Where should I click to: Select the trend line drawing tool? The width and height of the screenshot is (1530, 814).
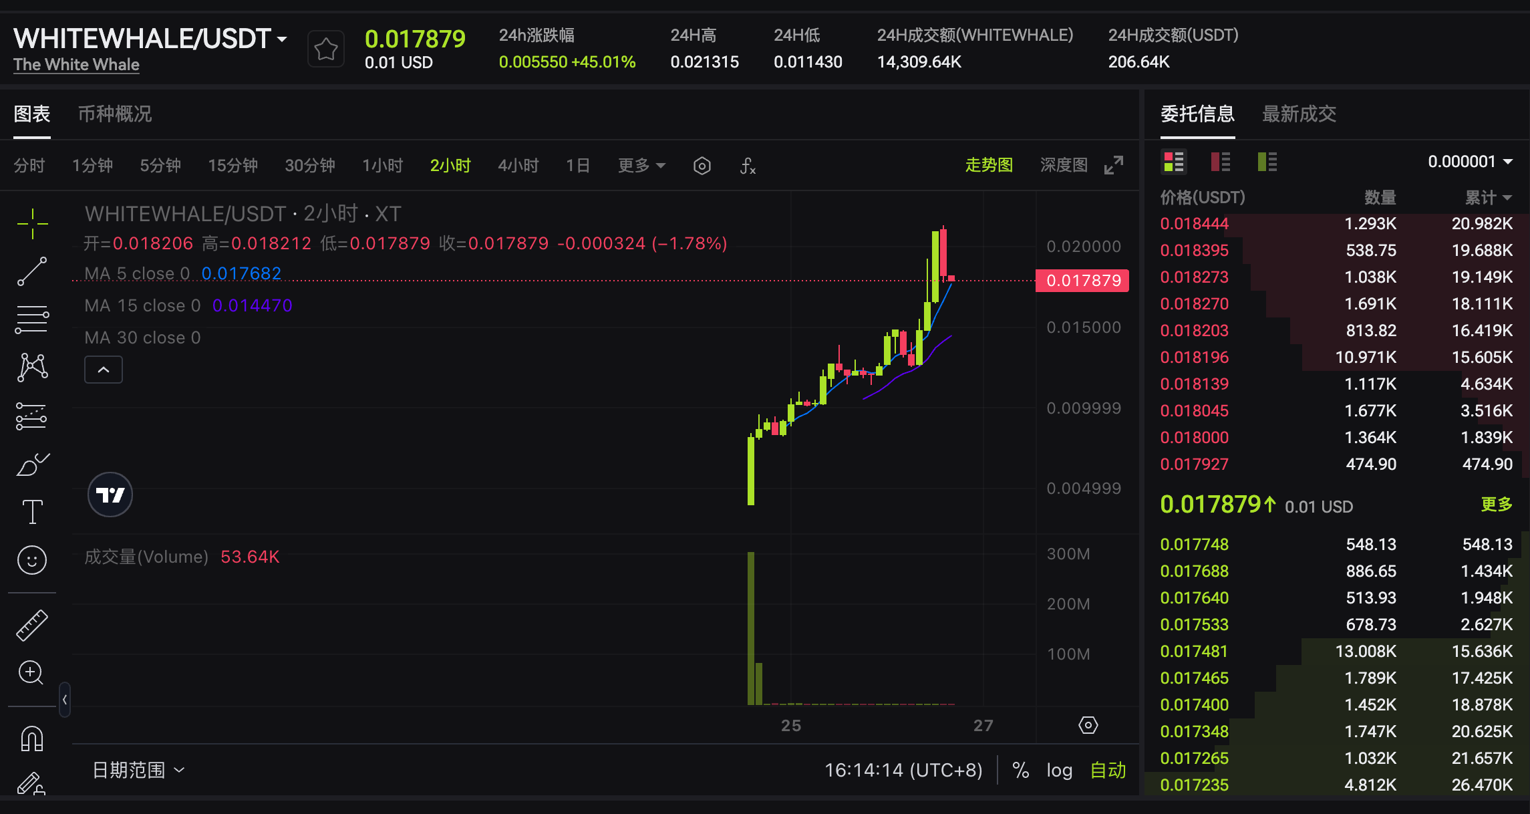pyautogui.click(x=32, y=271)
